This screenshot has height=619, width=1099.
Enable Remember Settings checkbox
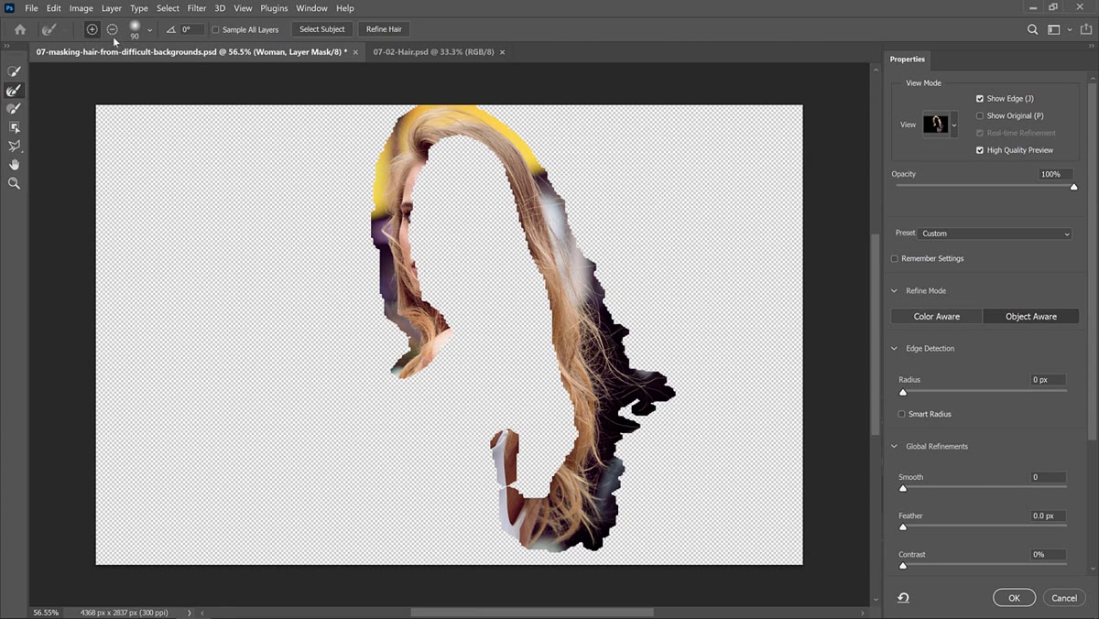pos(895,258)
